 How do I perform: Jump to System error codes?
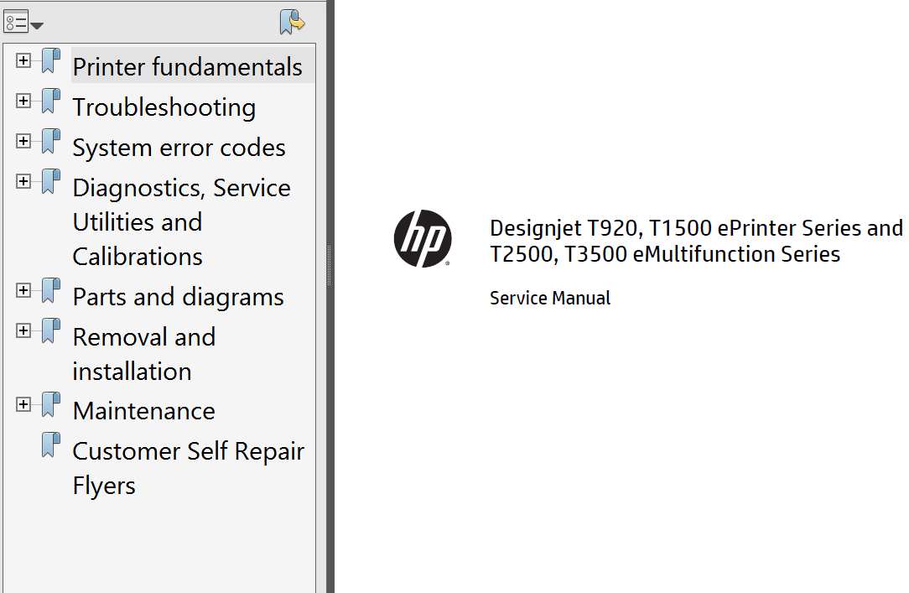(179, 148)
